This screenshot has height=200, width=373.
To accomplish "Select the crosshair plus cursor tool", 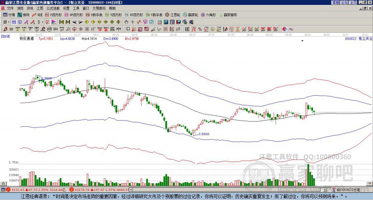I will point(133,22).
